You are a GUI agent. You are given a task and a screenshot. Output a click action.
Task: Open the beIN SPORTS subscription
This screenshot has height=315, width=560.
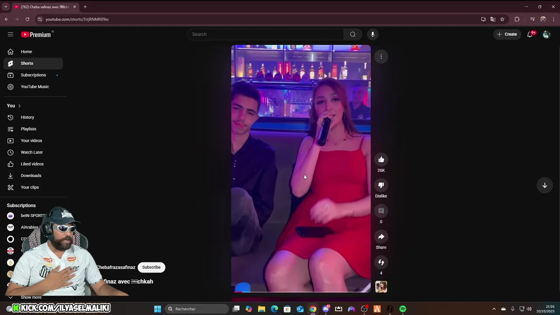click(33, 216)
